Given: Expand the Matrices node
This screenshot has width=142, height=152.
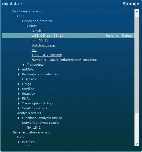Looking at the screenshot, I should coord(19,142).
